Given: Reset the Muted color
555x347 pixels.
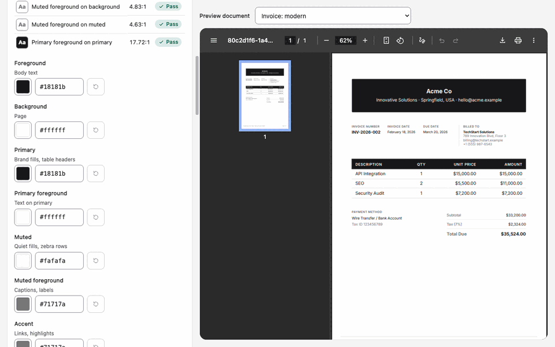Looking at the screenshot, I should click(95, 261).
